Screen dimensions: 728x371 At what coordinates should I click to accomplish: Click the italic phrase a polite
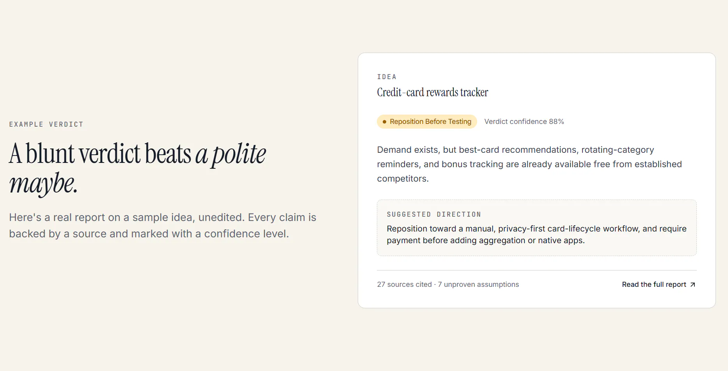(231, 154)
